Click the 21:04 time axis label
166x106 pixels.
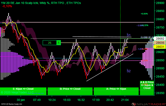point(125,100)
